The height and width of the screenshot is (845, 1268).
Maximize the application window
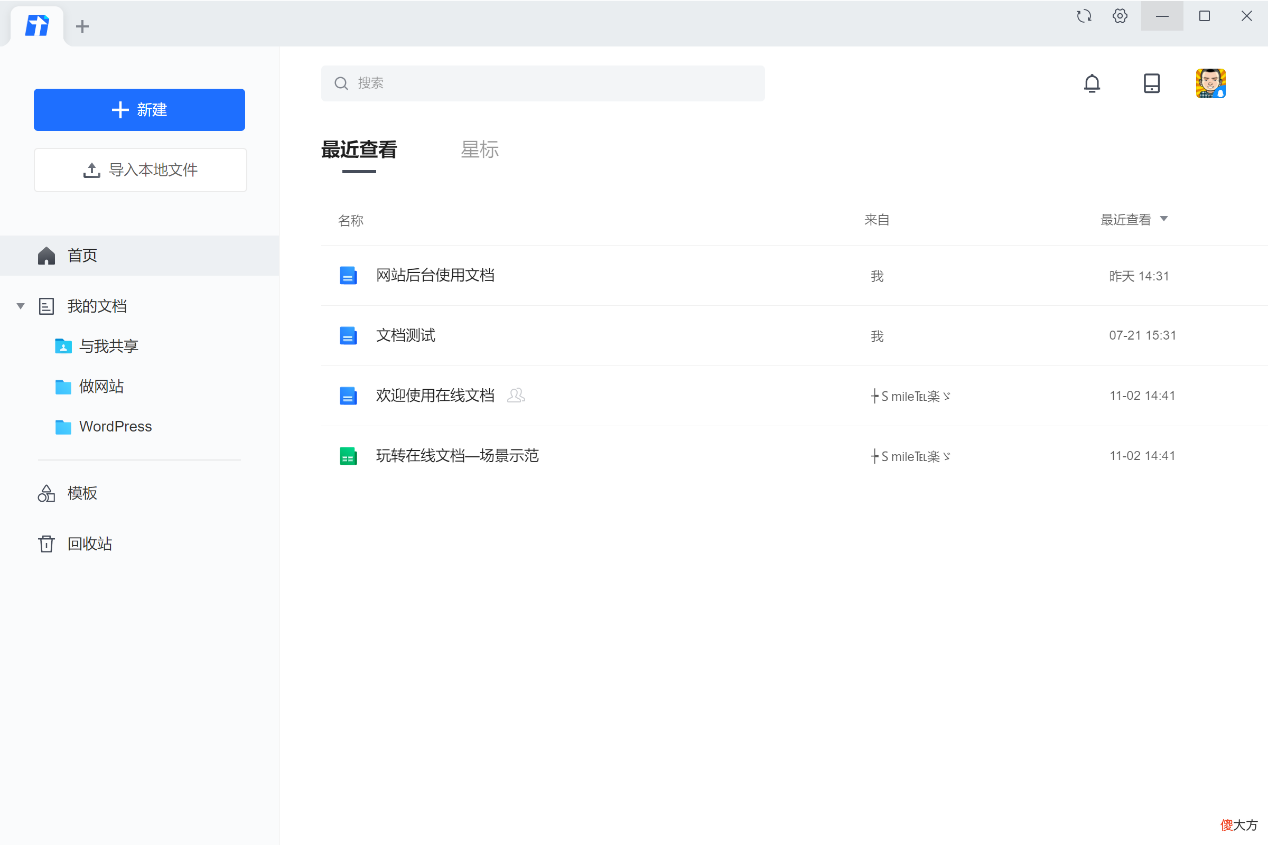1205,16
